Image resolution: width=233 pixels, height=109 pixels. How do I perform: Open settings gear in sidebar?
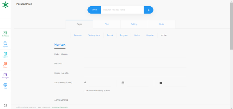pos(5,106)
